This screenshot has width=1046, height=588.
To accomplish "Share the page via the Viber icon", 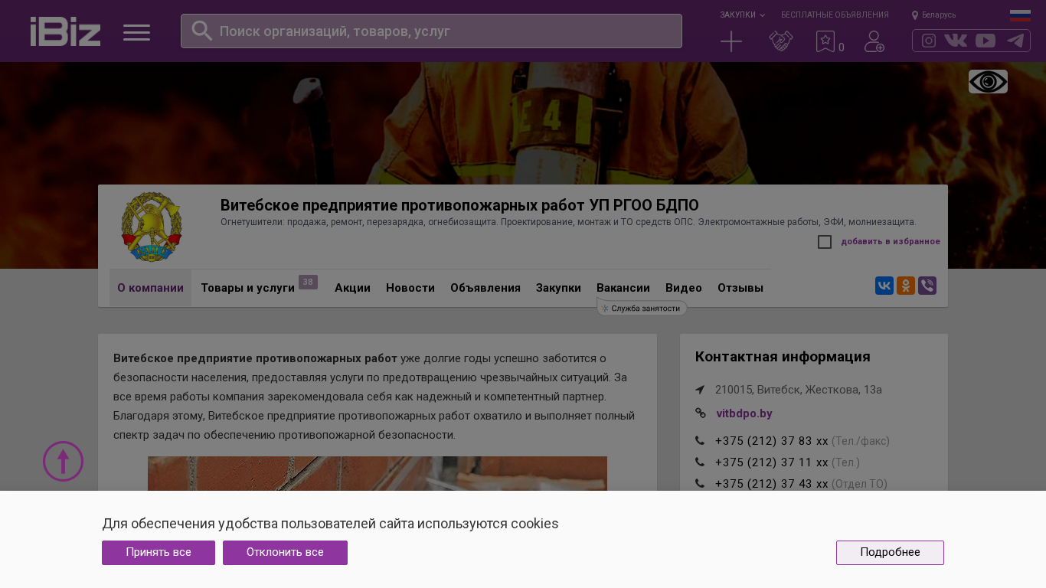I will pos(927,286).
